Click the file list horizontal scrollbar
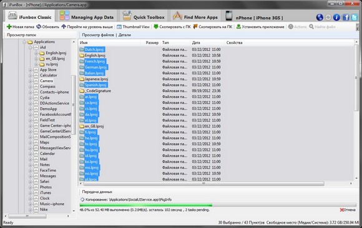This screenshot has height=228, width=362. tap(203, 184)
